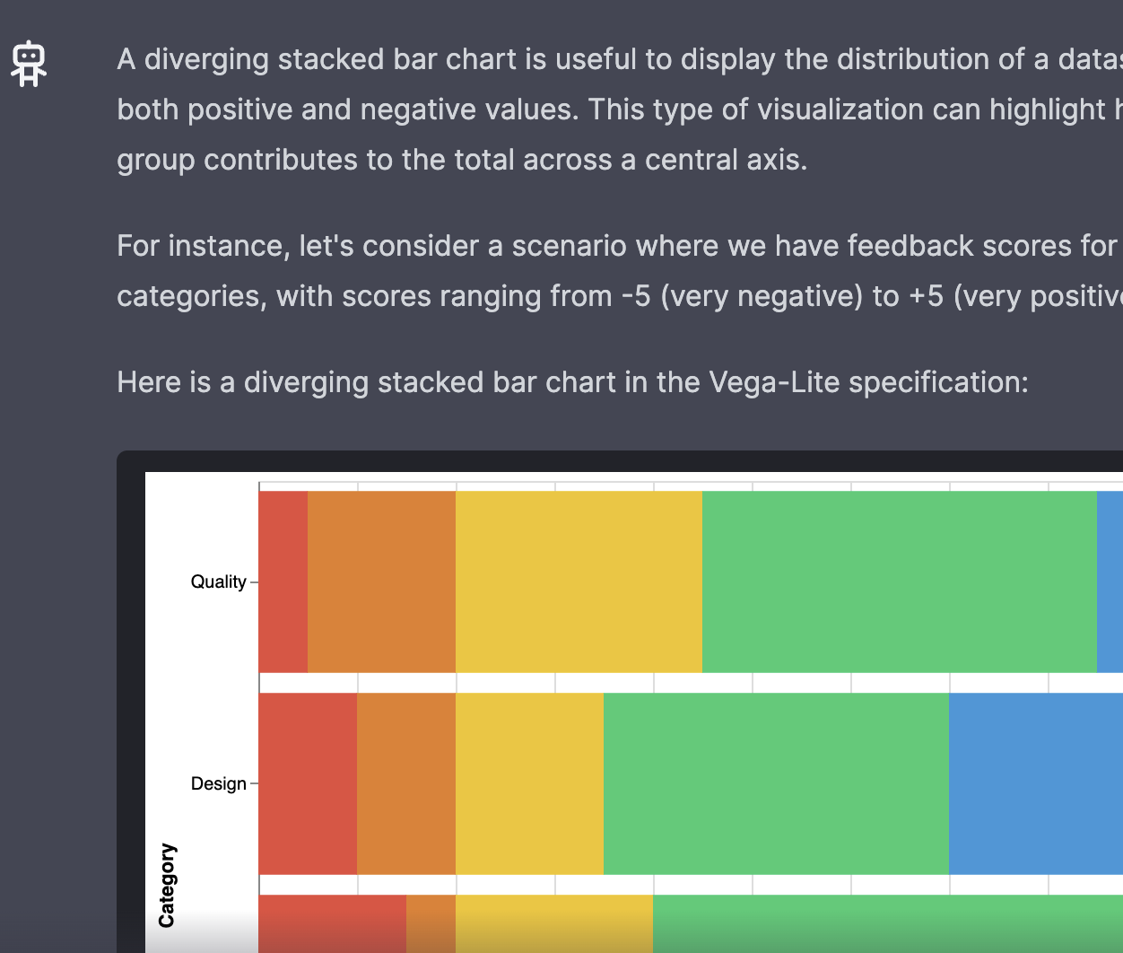Click the yellow segment of Quality bar

[579, 581]
